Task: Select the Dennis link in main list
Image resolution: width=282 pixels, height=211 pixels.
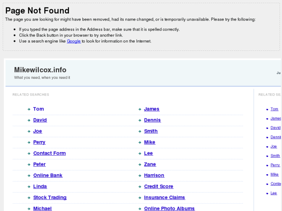Action: coord(152,120)
